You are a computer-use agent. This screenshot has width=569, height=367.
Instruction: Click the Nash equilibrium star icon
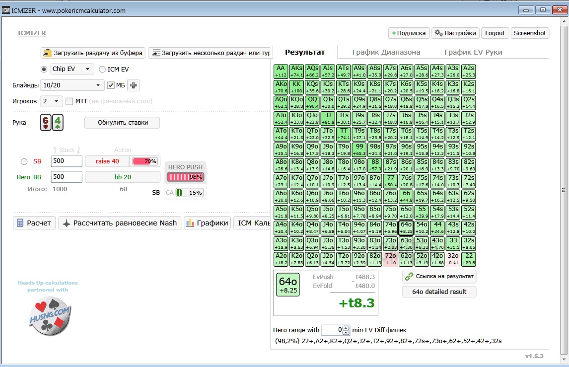[66, 223]
